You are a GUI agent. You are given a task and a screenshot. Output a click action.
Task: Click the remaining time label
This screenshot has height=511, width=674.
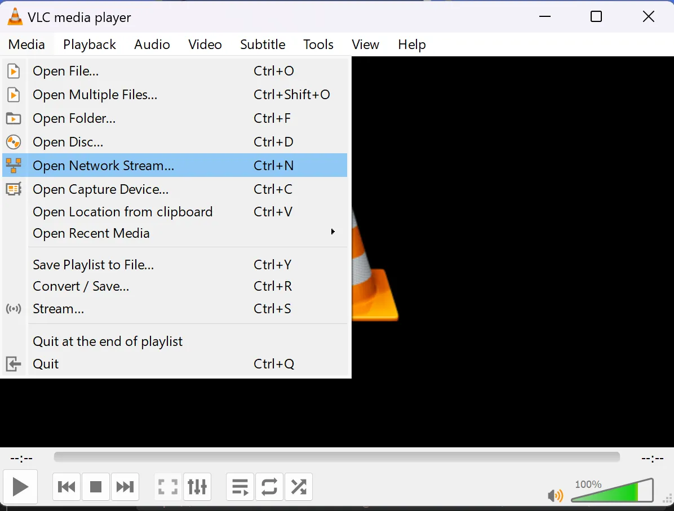[653, 459]
